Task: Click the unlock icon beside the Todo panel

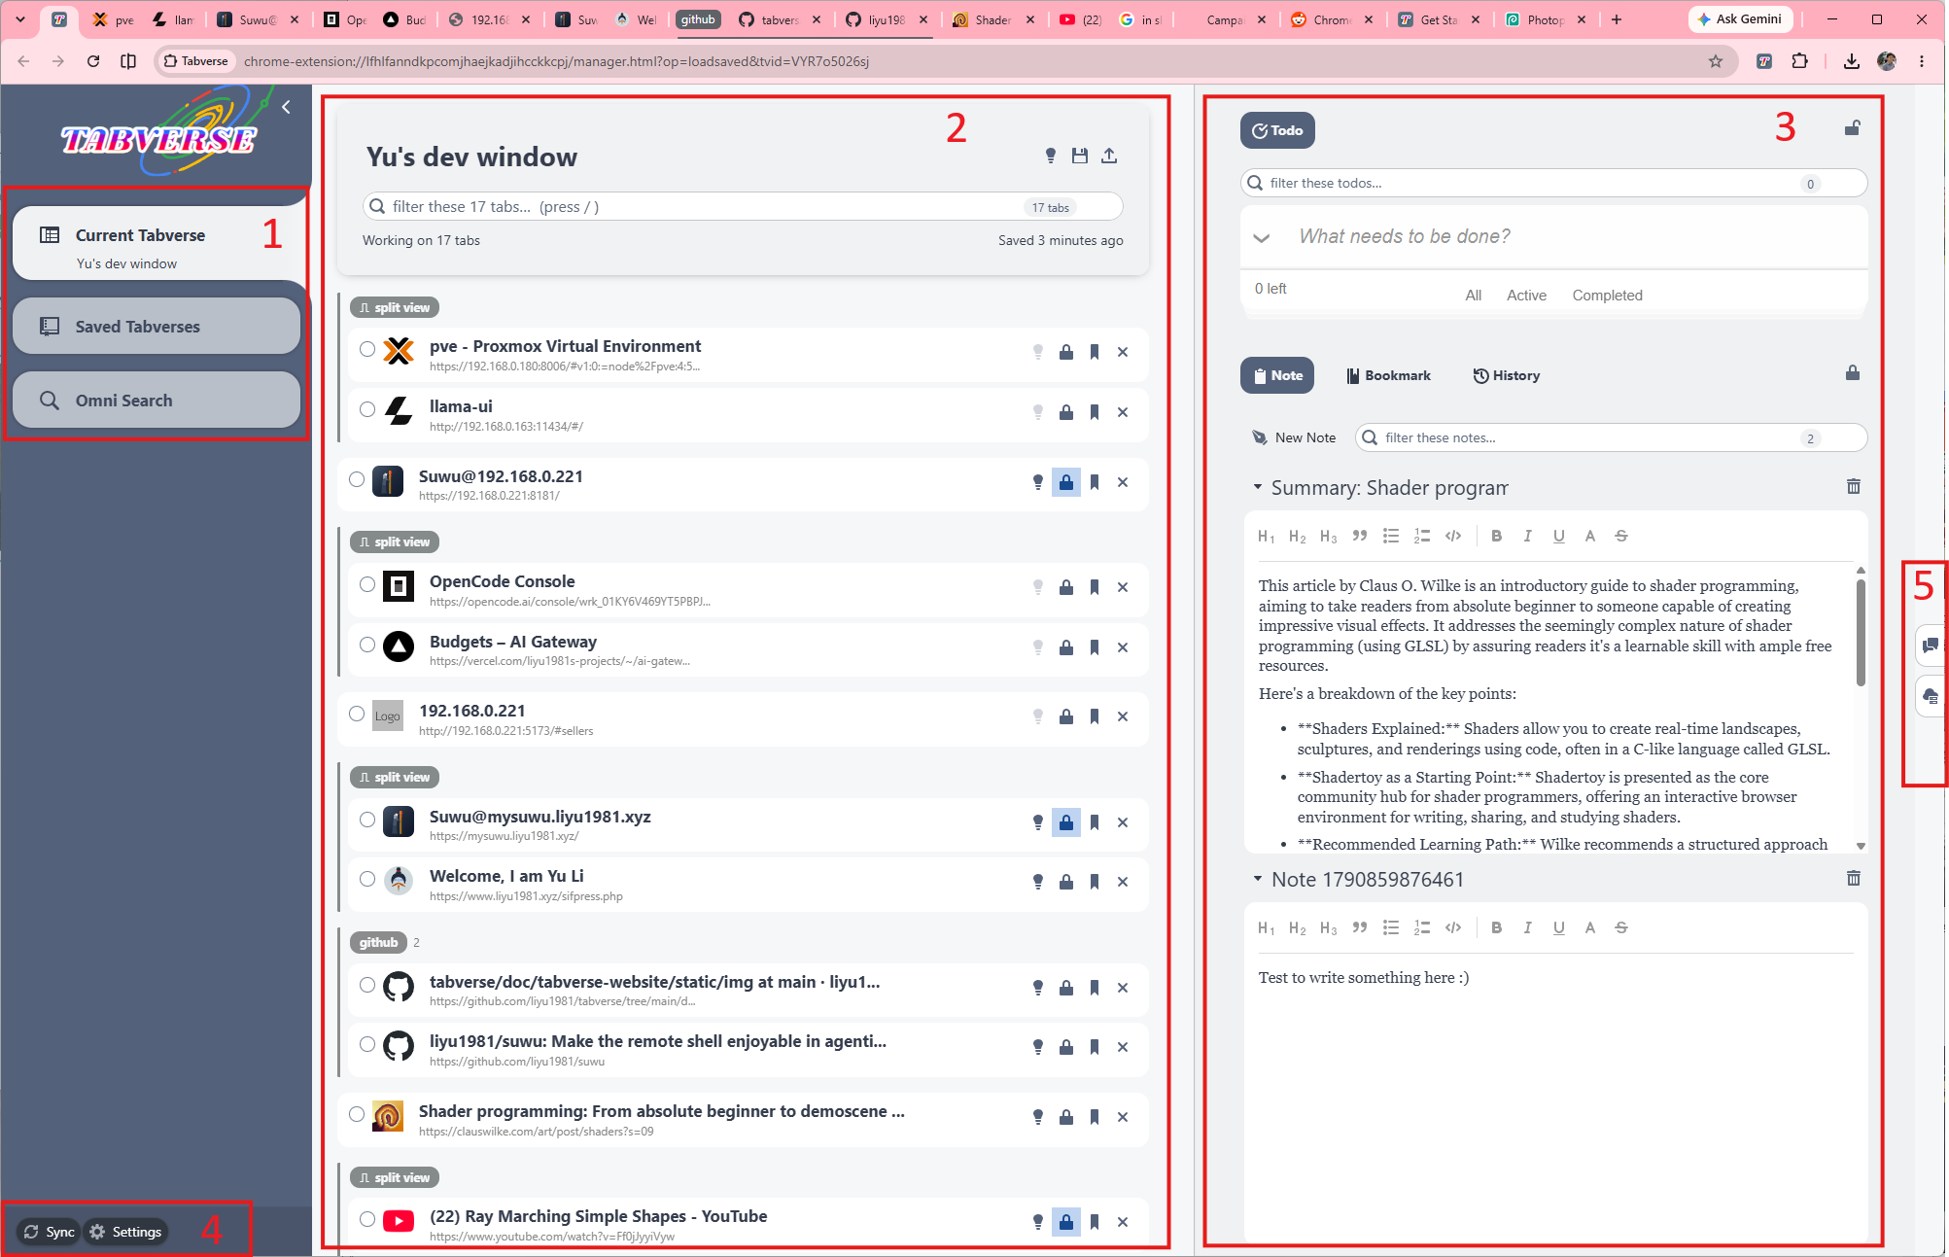Action: [x=1853, y=128]
